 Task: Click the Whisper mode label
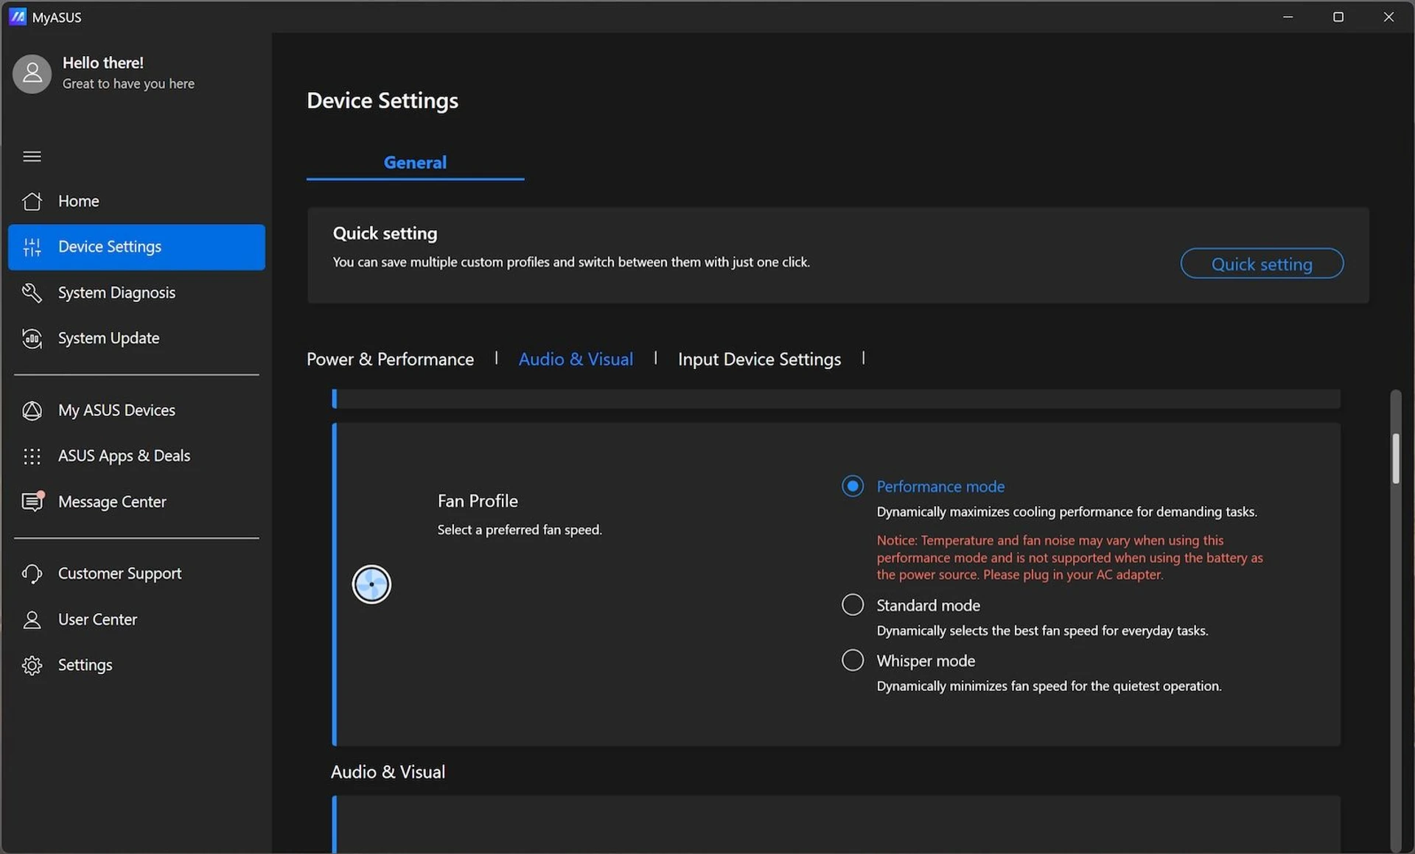point(926,660)
